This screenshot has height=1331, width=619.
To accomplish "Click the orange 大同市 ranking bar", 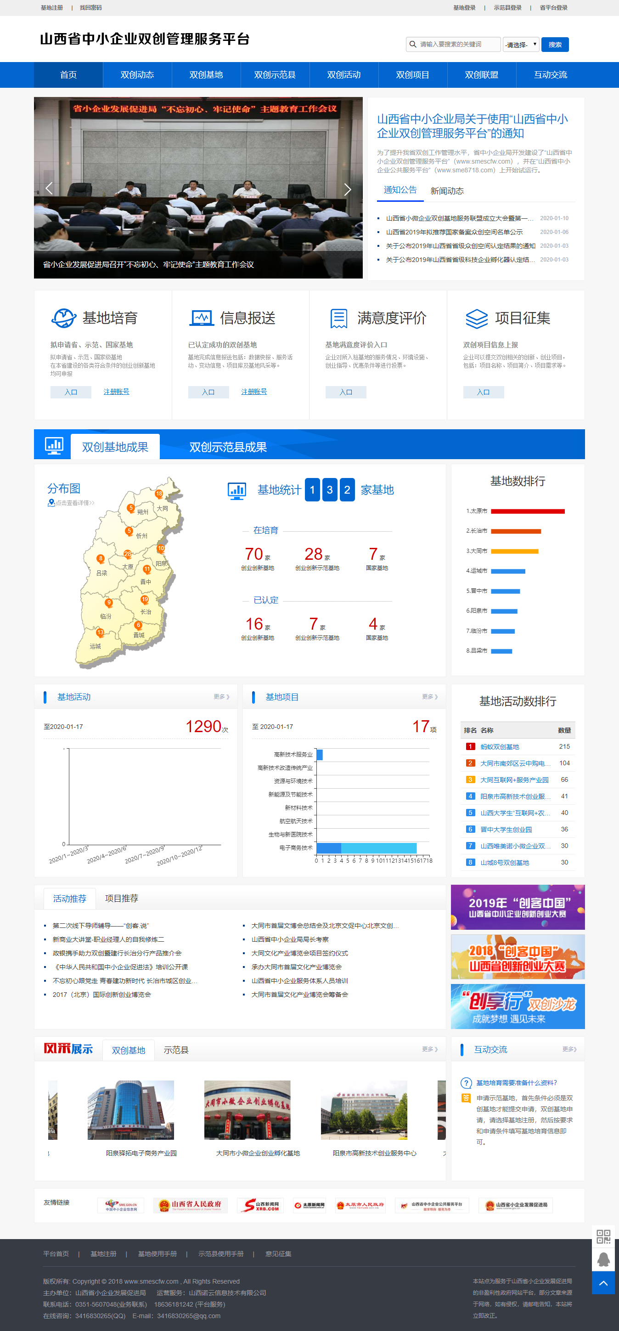I will coord(514,552).
